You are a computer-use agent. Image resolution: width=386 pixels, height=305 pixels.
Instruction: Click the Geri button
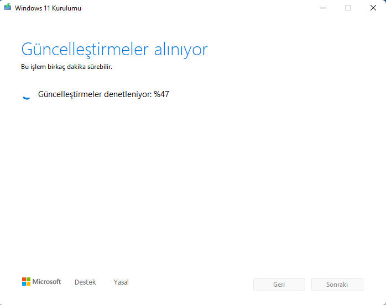279,285
